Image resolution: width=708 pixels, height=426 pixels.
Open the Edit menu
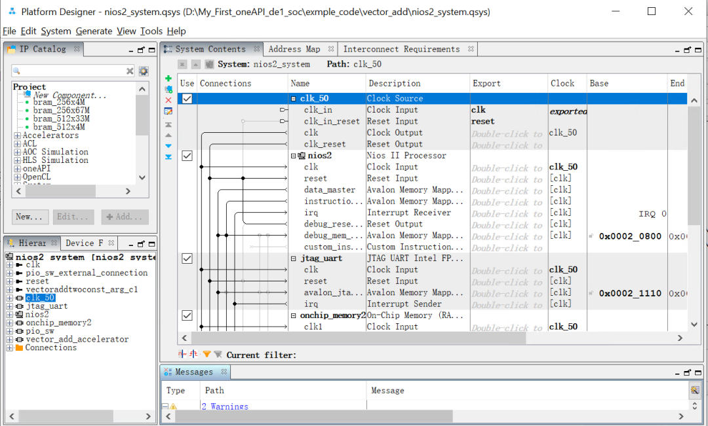(28, 31)
